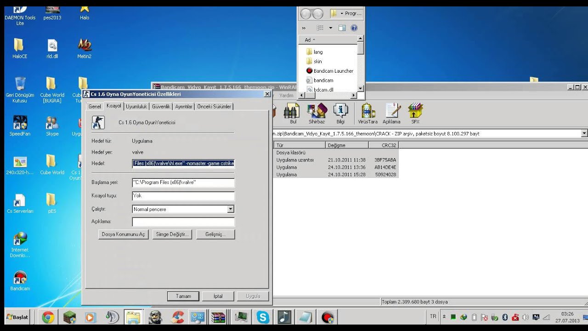
Task: Select the Metin2 desktop icon
Action: [85, 49]
